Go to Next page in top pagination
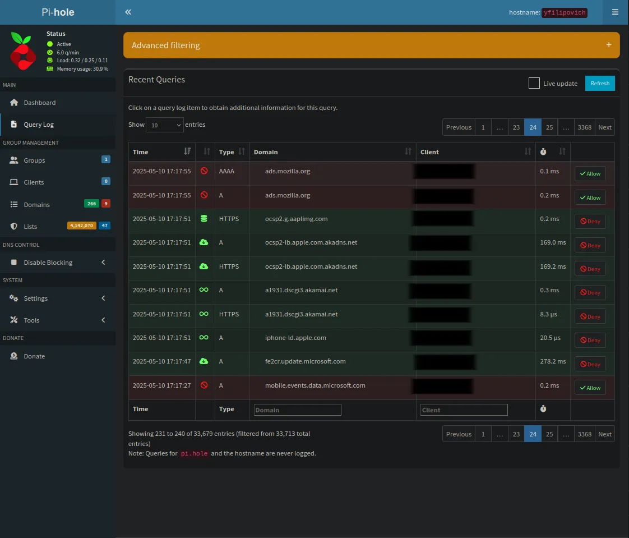 point(604,127)
